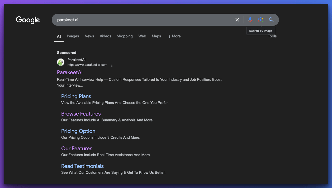Start voice search with microphone icon
This screenshot has height=188, width=332.
click(x=250, y=20)
